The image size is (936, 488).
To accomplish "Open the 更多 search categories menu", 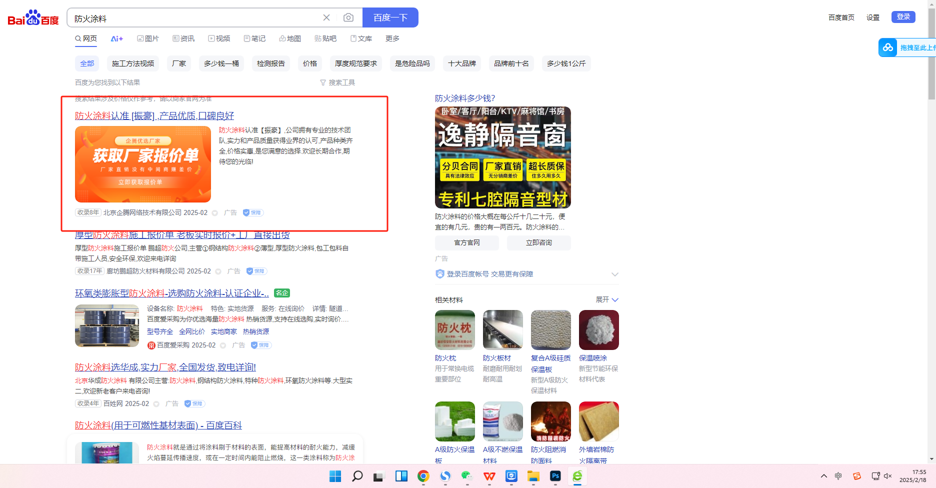I will [392, 38].
